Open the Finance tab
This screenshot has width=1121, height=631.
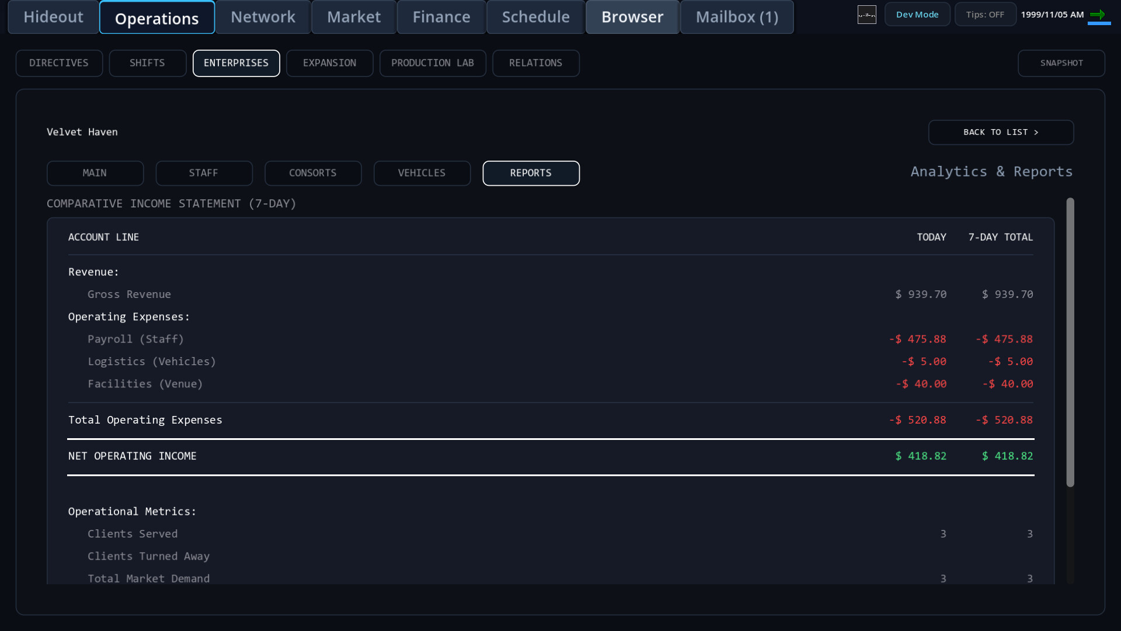coord(441,17)
